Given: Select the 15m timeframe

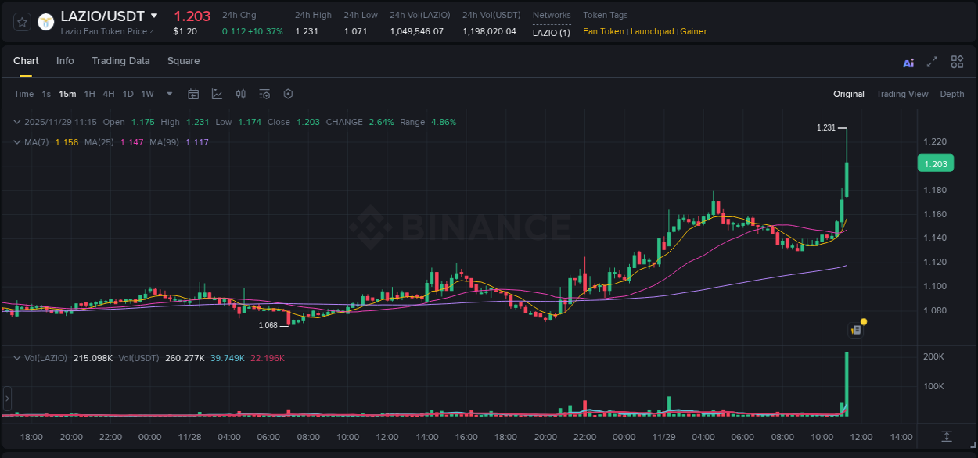Looking at the screenshot, I should [x=67, y=94].
